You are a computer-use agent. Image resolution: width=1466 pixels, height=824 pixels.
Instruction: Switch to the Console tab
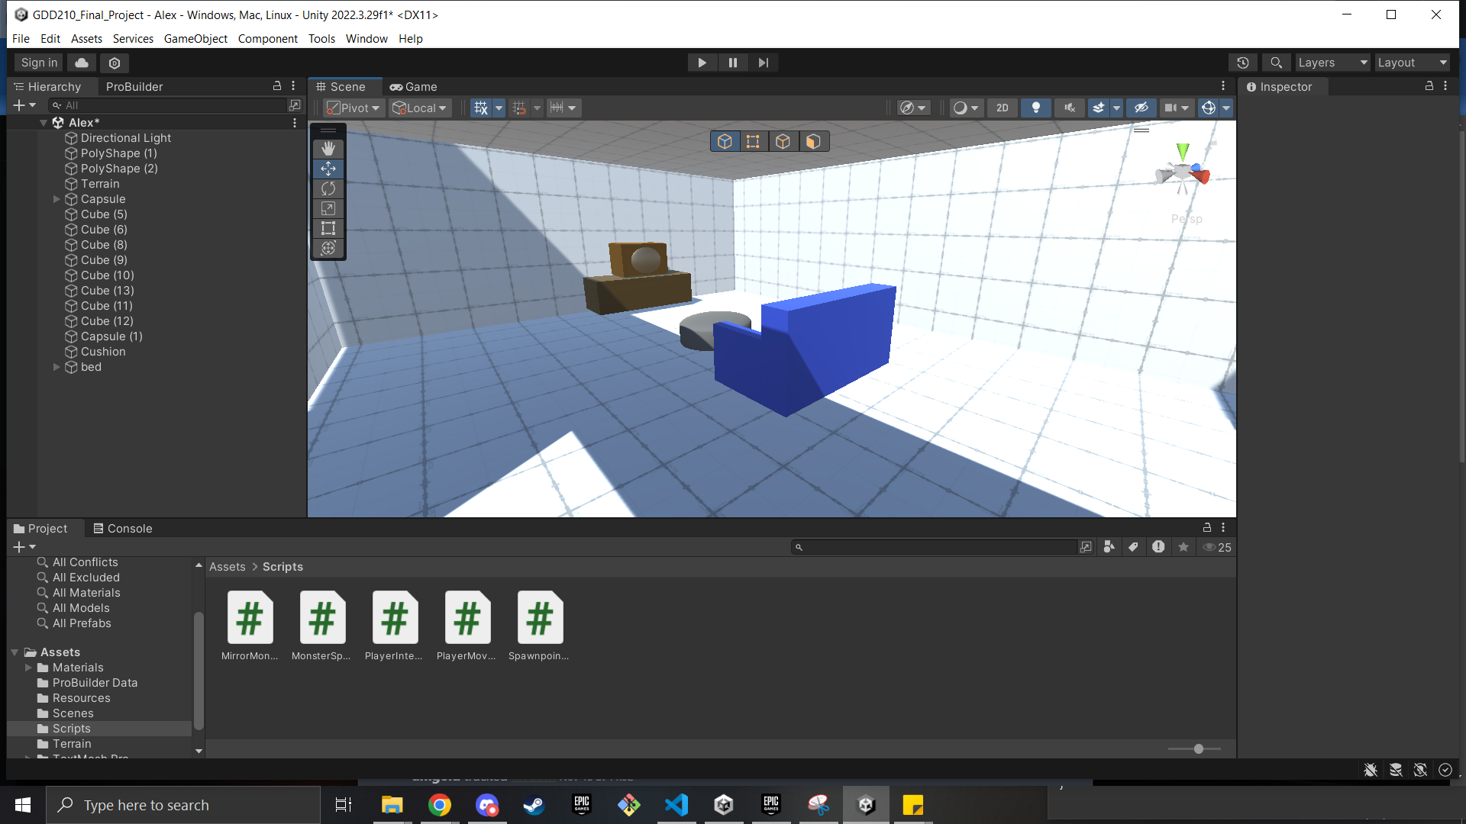click(x=122, y=528)
